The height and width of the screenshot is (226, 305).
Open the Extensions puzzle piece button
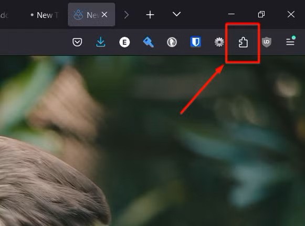coord(243,42)
